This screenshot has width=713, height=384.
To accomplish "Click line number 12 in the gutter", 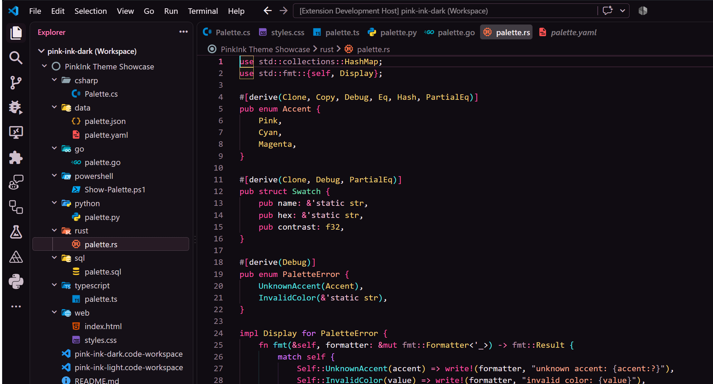I will pyautogui.click(x=218, y=191).
